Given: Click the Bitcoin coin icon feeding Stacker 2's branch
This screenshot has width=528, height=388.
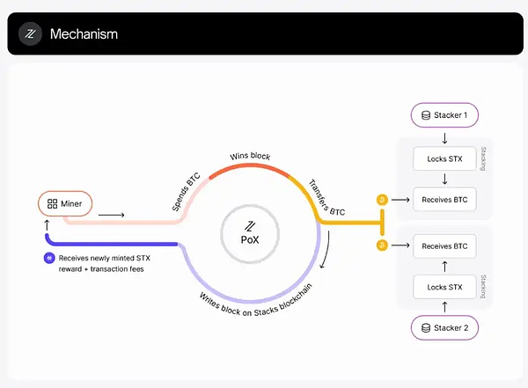Looking at the screenshot, I should [x=382, y=245].
